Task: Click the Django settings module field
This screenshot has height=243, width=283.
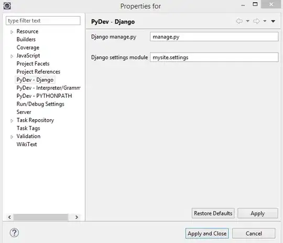Action: (x=214, y=57)
